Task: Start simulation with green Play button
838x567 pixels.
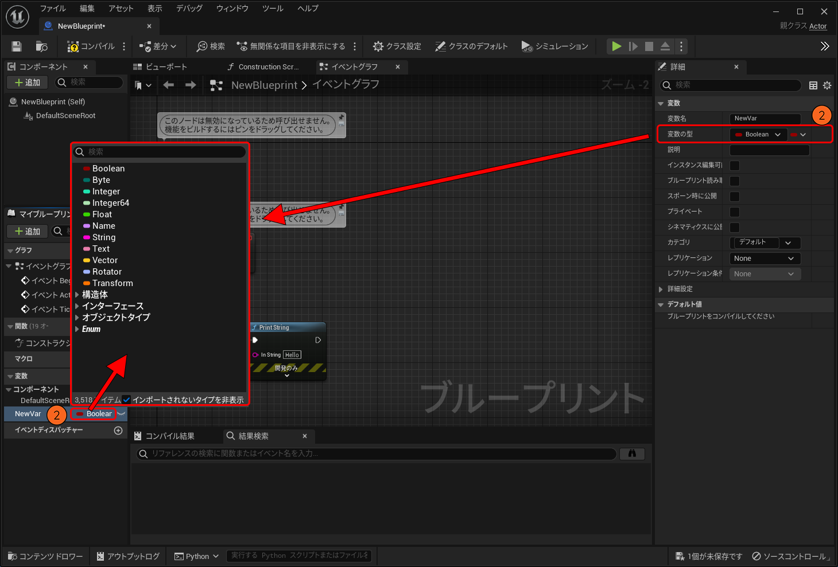Action: pyautogui.click(x=616, y=46)
